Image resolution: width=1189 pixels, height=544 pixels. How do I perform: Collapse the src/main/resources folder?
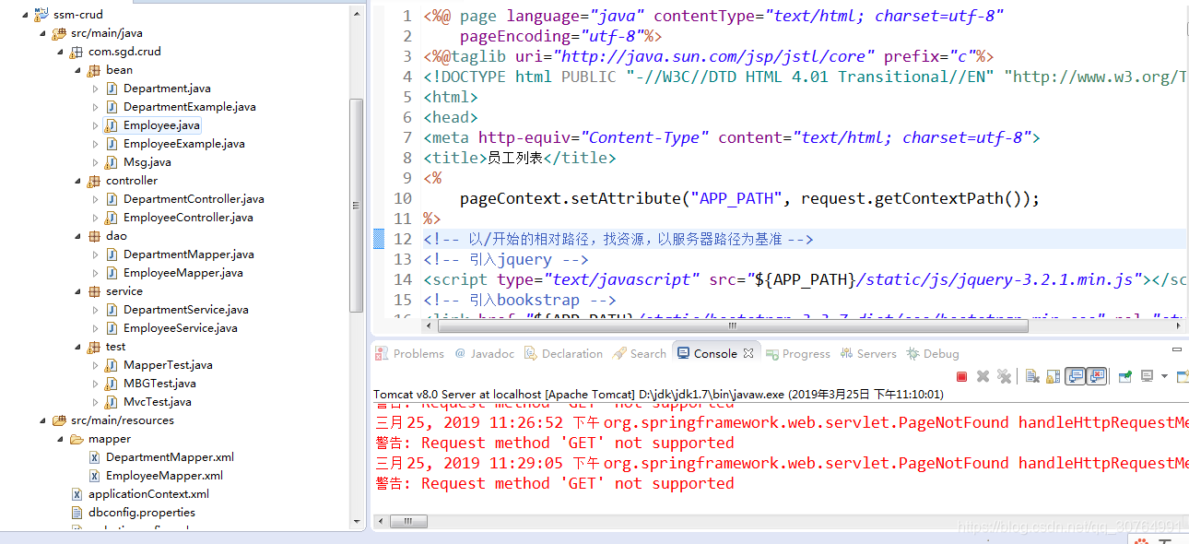(42, 420)
